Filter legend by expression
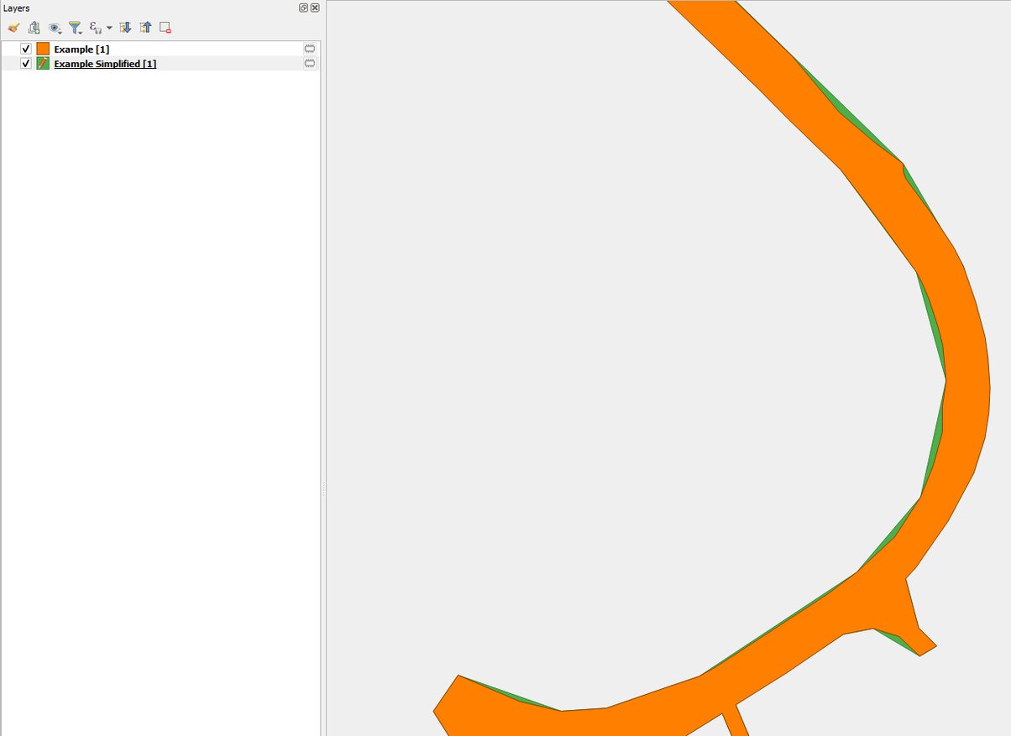 (94, 28)
